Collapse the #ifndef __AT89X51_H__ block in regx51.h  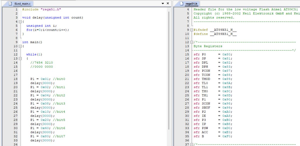pos(192,30)
